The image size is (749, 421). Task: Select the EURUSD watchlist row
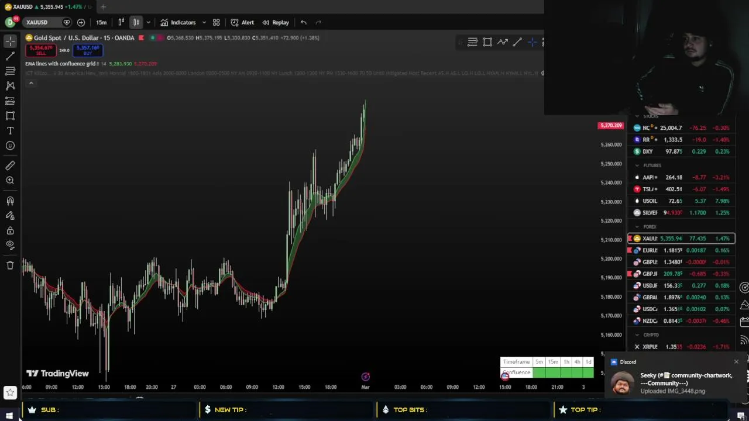tap(681, 250)
